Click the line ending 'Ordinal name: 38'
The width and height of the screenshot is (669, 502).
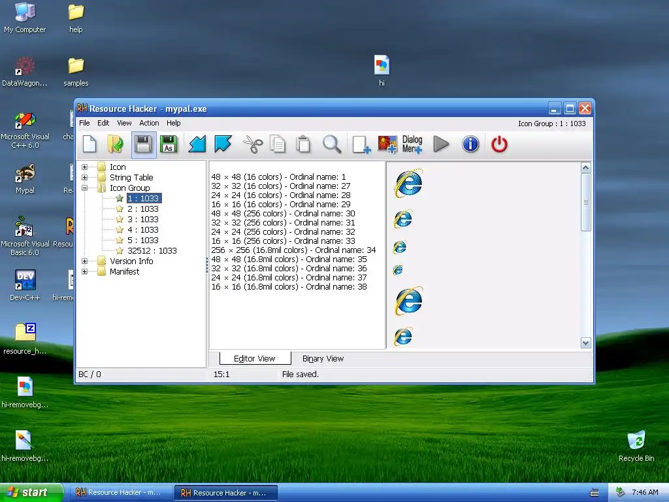[289, 287]
